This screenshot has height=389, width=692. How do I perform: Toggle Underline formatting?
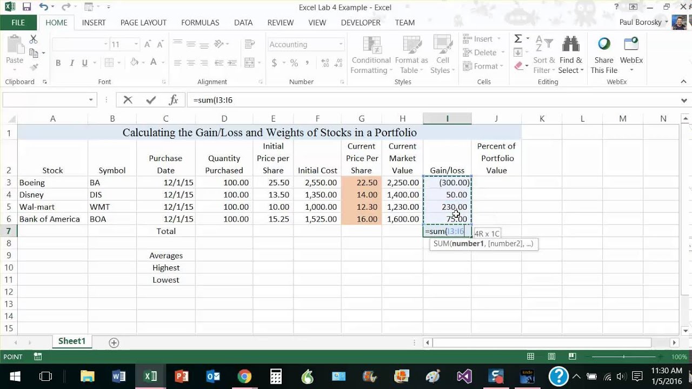pos(85,63)
